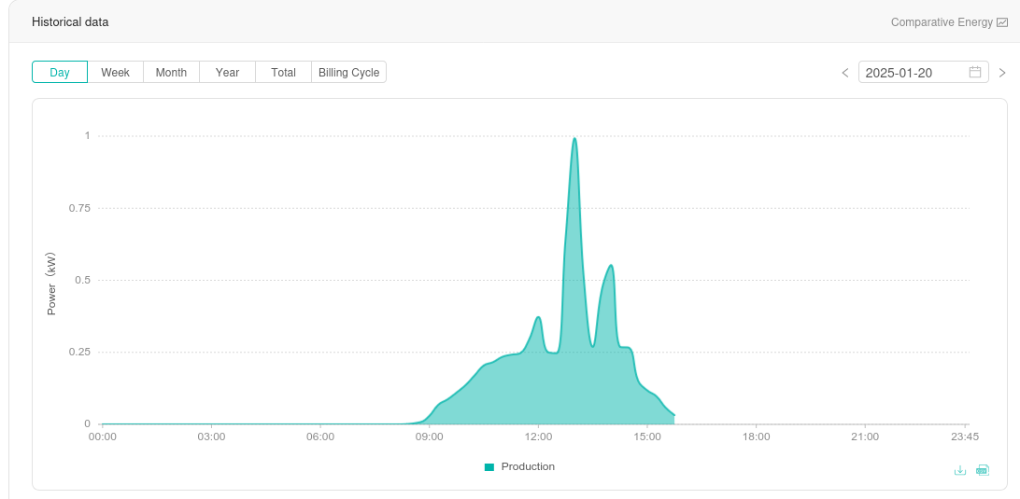Switch to Year history
This screenshot has width=1020, height=499.
coord(227,72)
